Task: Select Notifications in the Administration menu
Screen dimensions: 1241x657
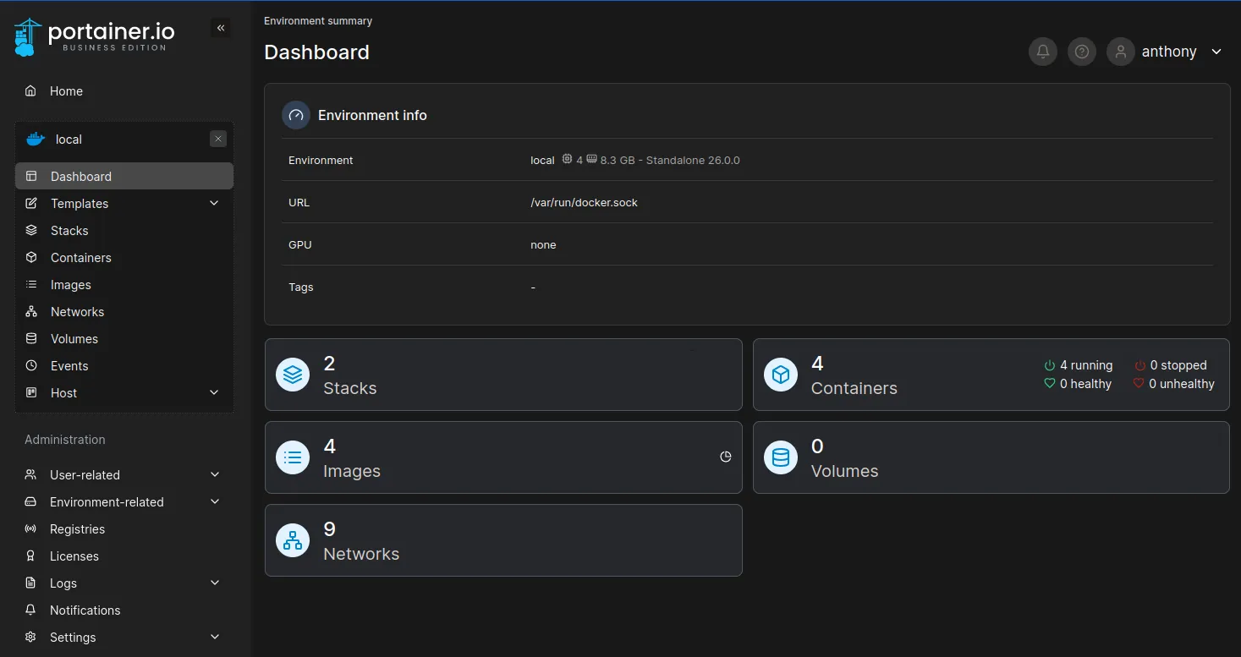Action: [x=85, y=610]
